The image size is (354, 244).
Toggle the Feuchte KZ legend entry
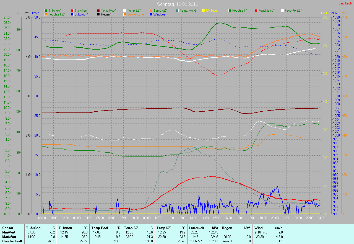[x=56, y=14]
